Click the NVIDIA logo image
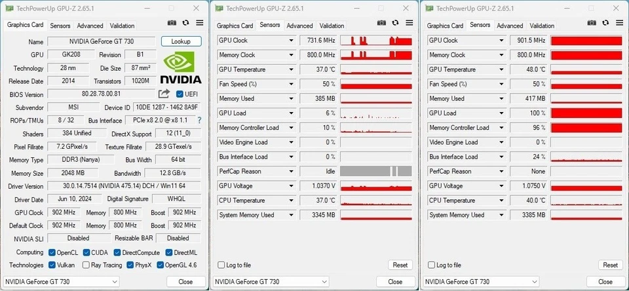 181,67
